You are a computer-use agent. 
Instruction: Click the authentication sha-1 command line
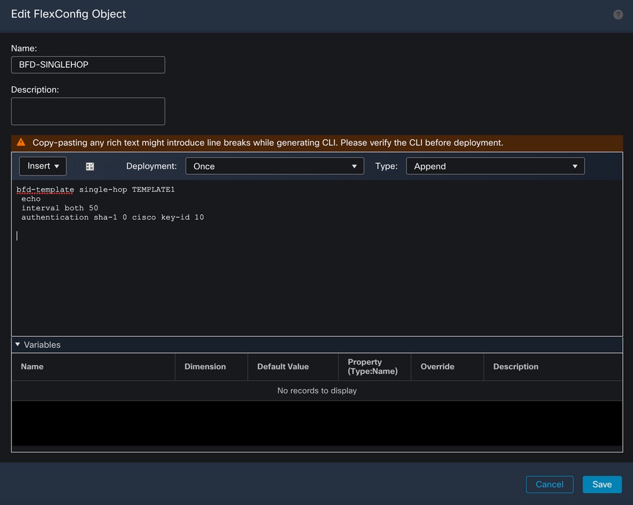coord(112,217)
